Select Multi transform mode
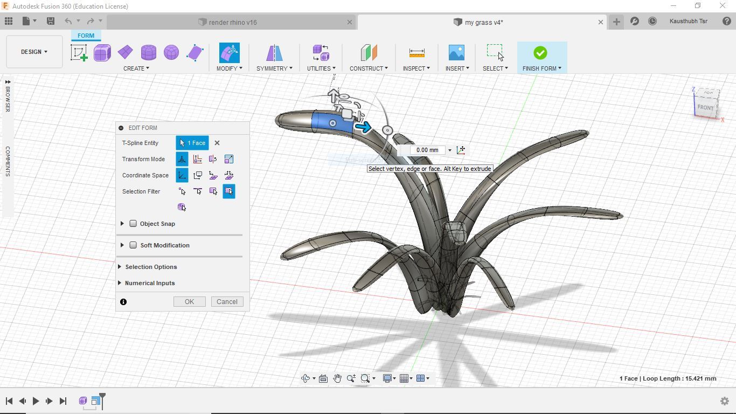The height and width of the screenshot is (414, 736). (182, 159)
